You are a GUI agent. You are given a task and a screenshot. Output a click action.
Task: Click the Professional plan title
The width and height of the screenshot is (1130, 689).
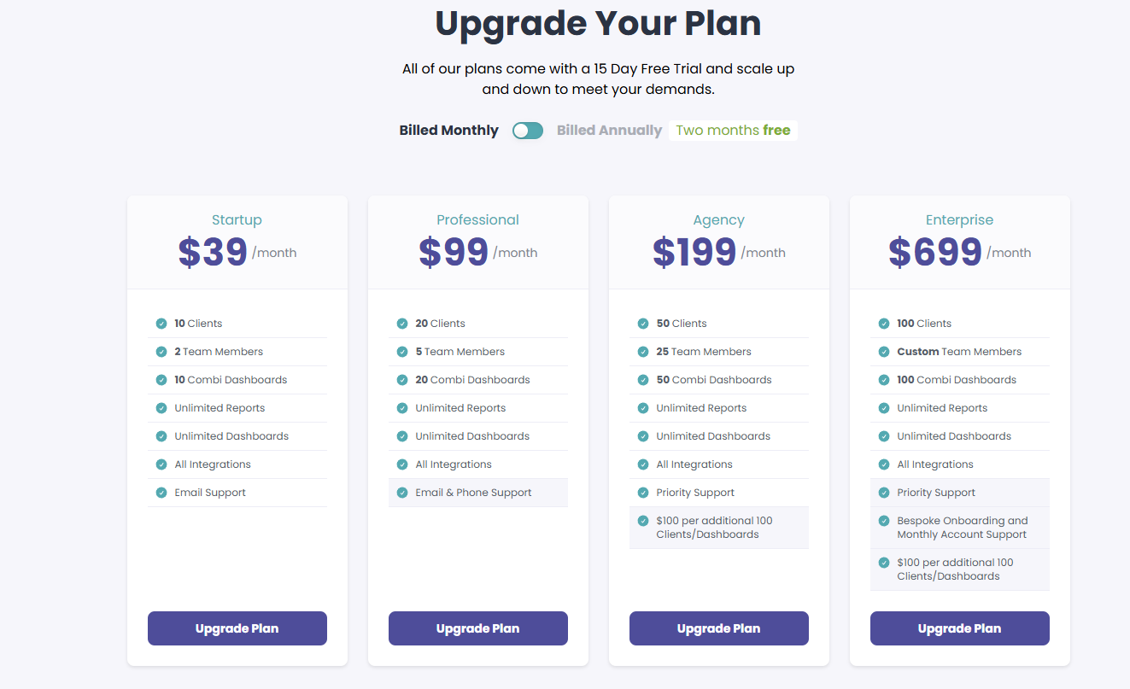pyautogui.click(x=478, y=220)
